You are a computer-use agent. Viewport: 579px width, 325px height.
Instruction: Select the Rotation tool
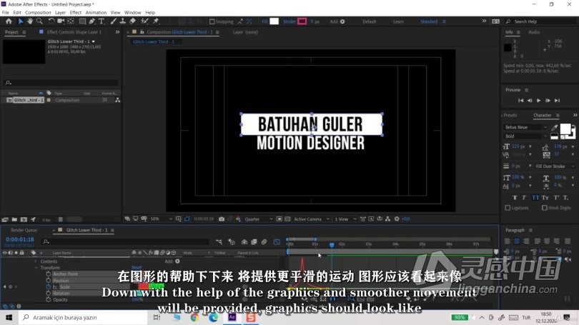[51, 21]
